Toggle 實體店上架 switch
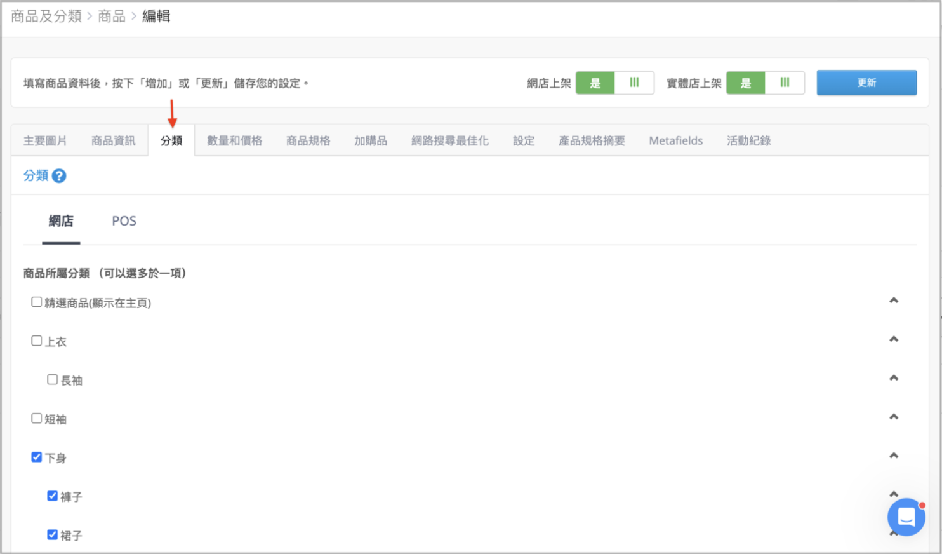Image resolution: width=942 pixels, height=554 pixels. coord(765,83)
